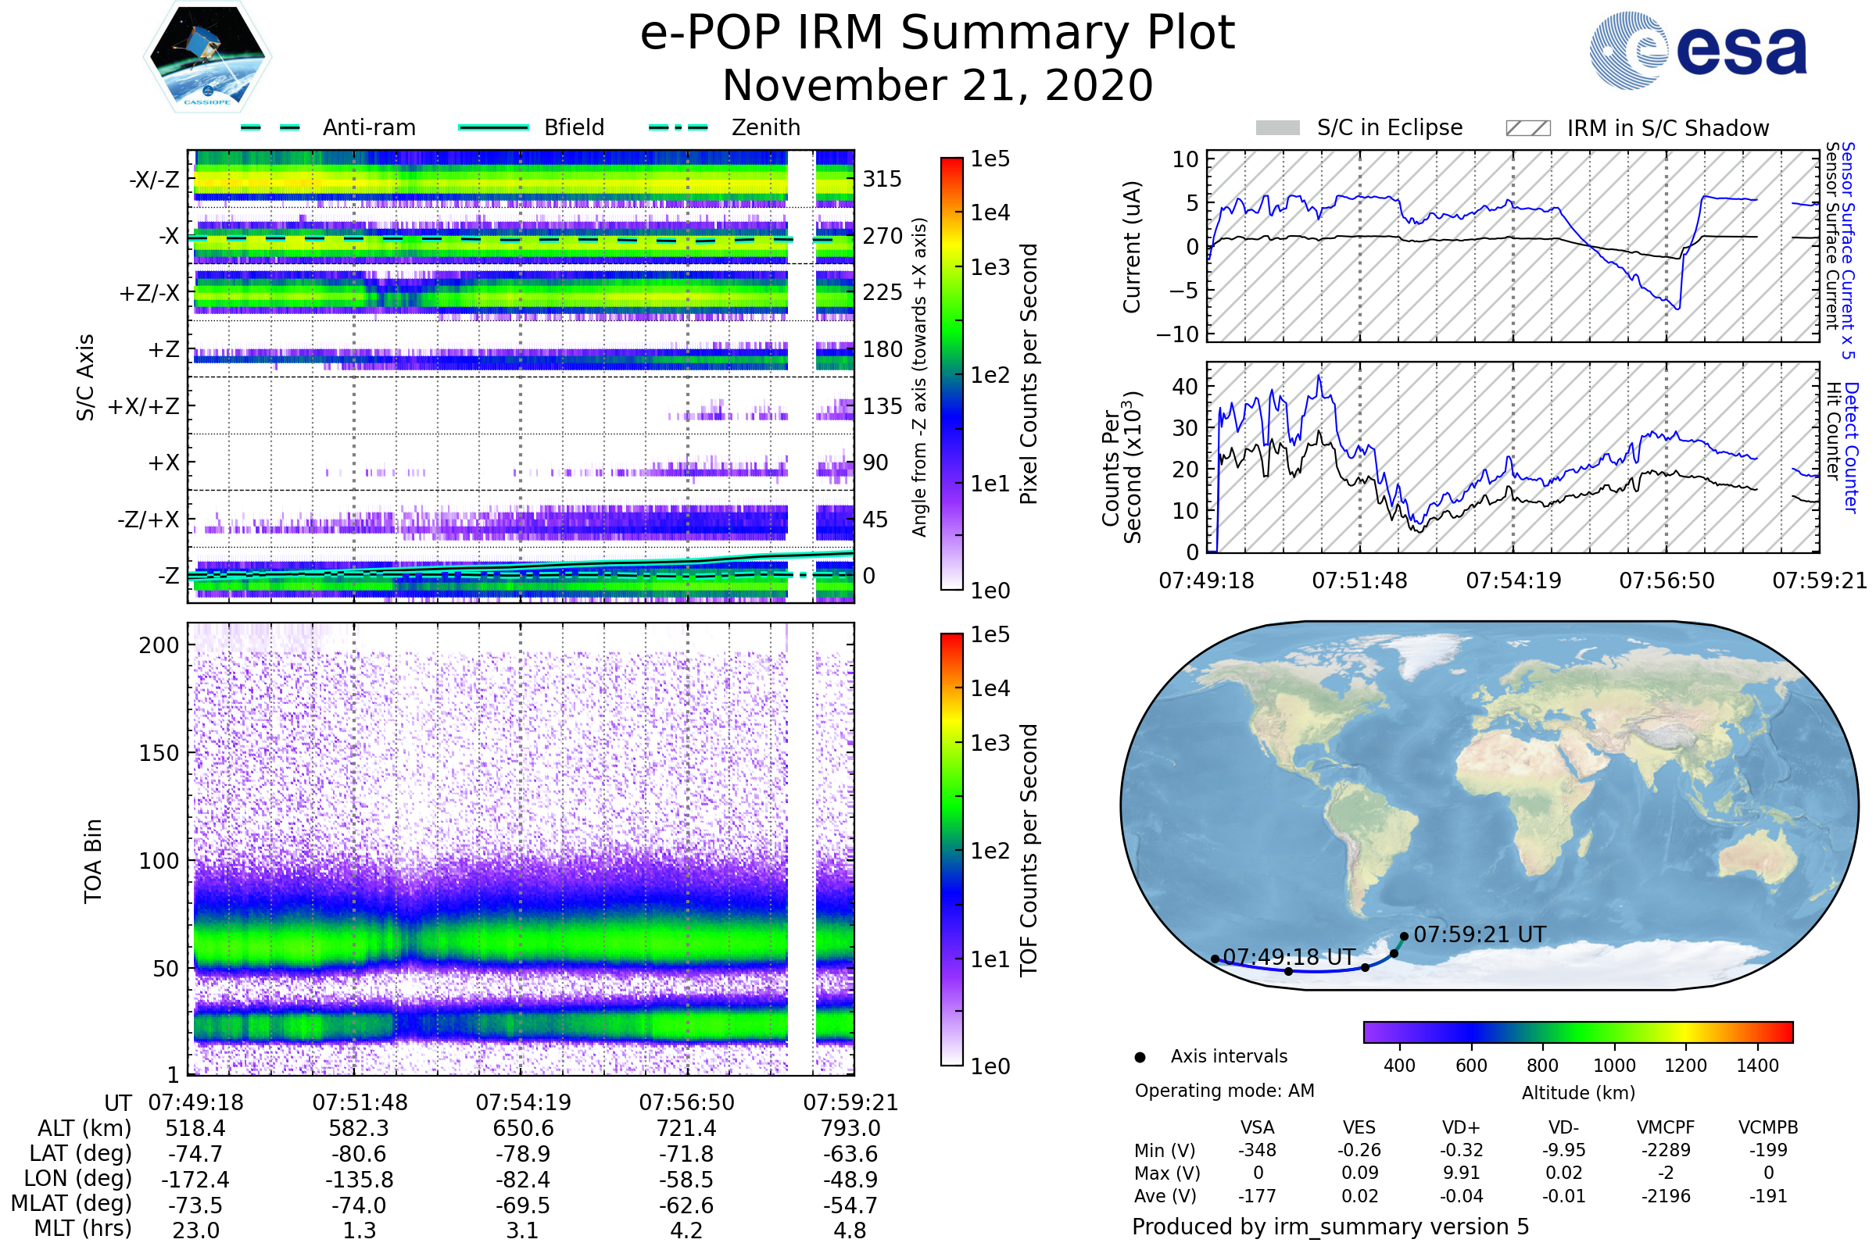The width and height of the screenshot is (1876, 1250).
Task: Click the 07:49:18 UT map start label
Action: tap(1289, 956)
